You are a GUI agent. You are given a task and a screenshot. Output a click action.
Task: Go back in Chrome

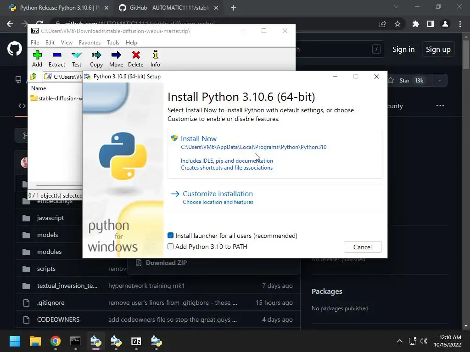[10, 24]
